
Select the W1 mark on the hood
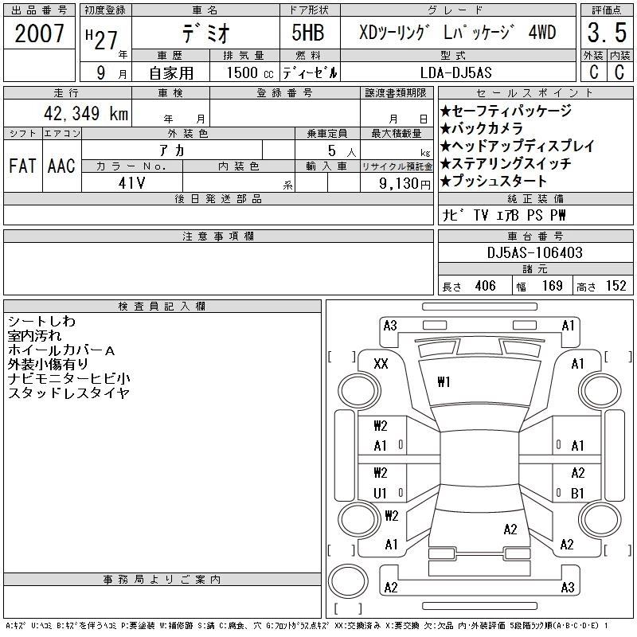point(444,382)
